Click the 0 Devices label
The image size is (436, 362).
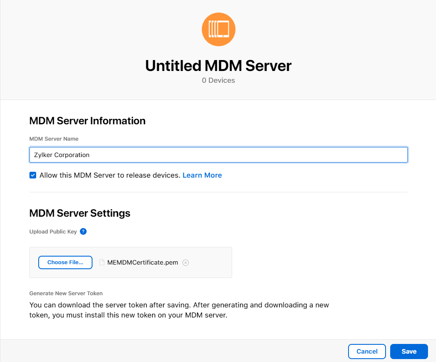[x=218, y=80]
